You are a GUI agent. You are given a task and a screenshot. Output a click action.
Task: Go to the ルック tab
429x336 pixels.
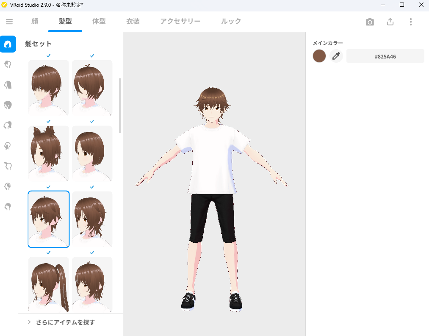coord(231,22)
